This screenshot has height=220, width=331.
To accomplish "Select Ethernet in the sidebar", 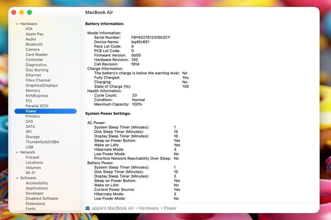I will click(x=34, y=75).
